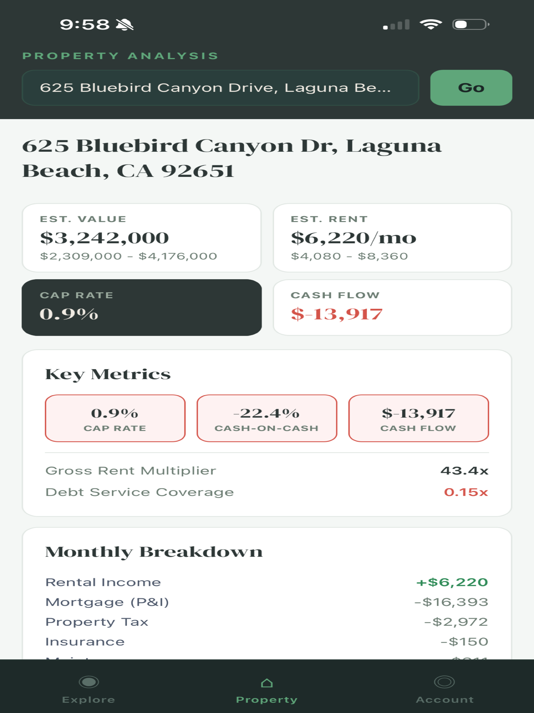
Task: Tap the cellular signal bars
Action: (x=396, y=25)
